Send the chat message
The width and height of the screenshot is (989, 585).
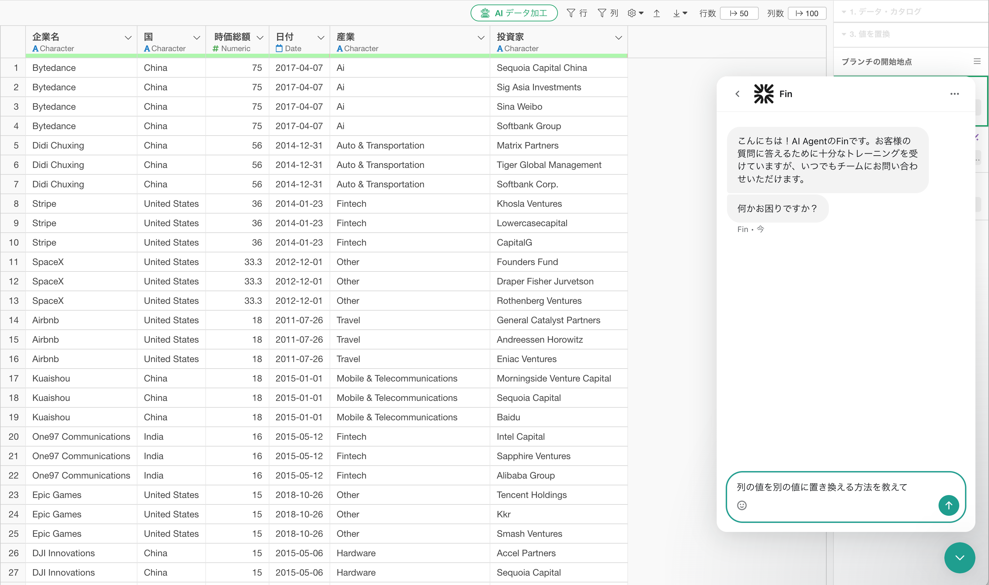pyautogui.click(x=949, y=505)
